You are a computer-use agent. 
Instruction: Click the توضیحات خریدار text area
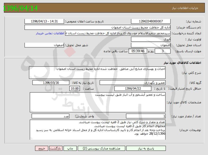pyautogui.click(x=98, y=130)
